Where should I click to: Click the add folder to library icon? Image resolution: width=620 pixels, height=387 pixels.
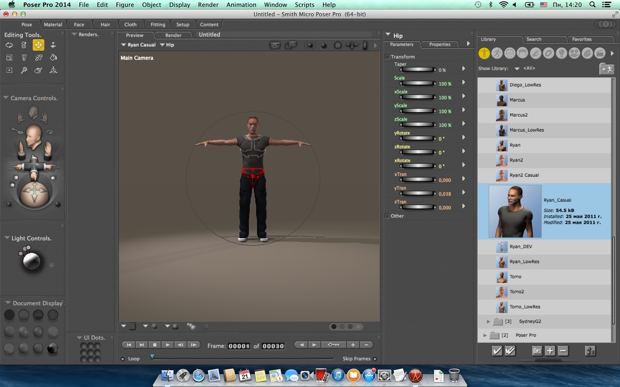point(606,69)
